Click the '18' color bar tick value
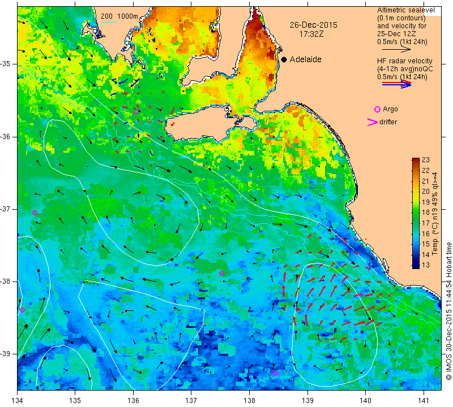Viewport: 453px width, 407px height. click(426, 213)
